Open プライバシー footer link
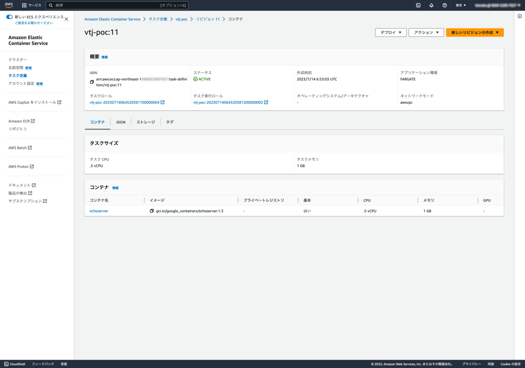525x368 pixels. [x=472, y=364]
